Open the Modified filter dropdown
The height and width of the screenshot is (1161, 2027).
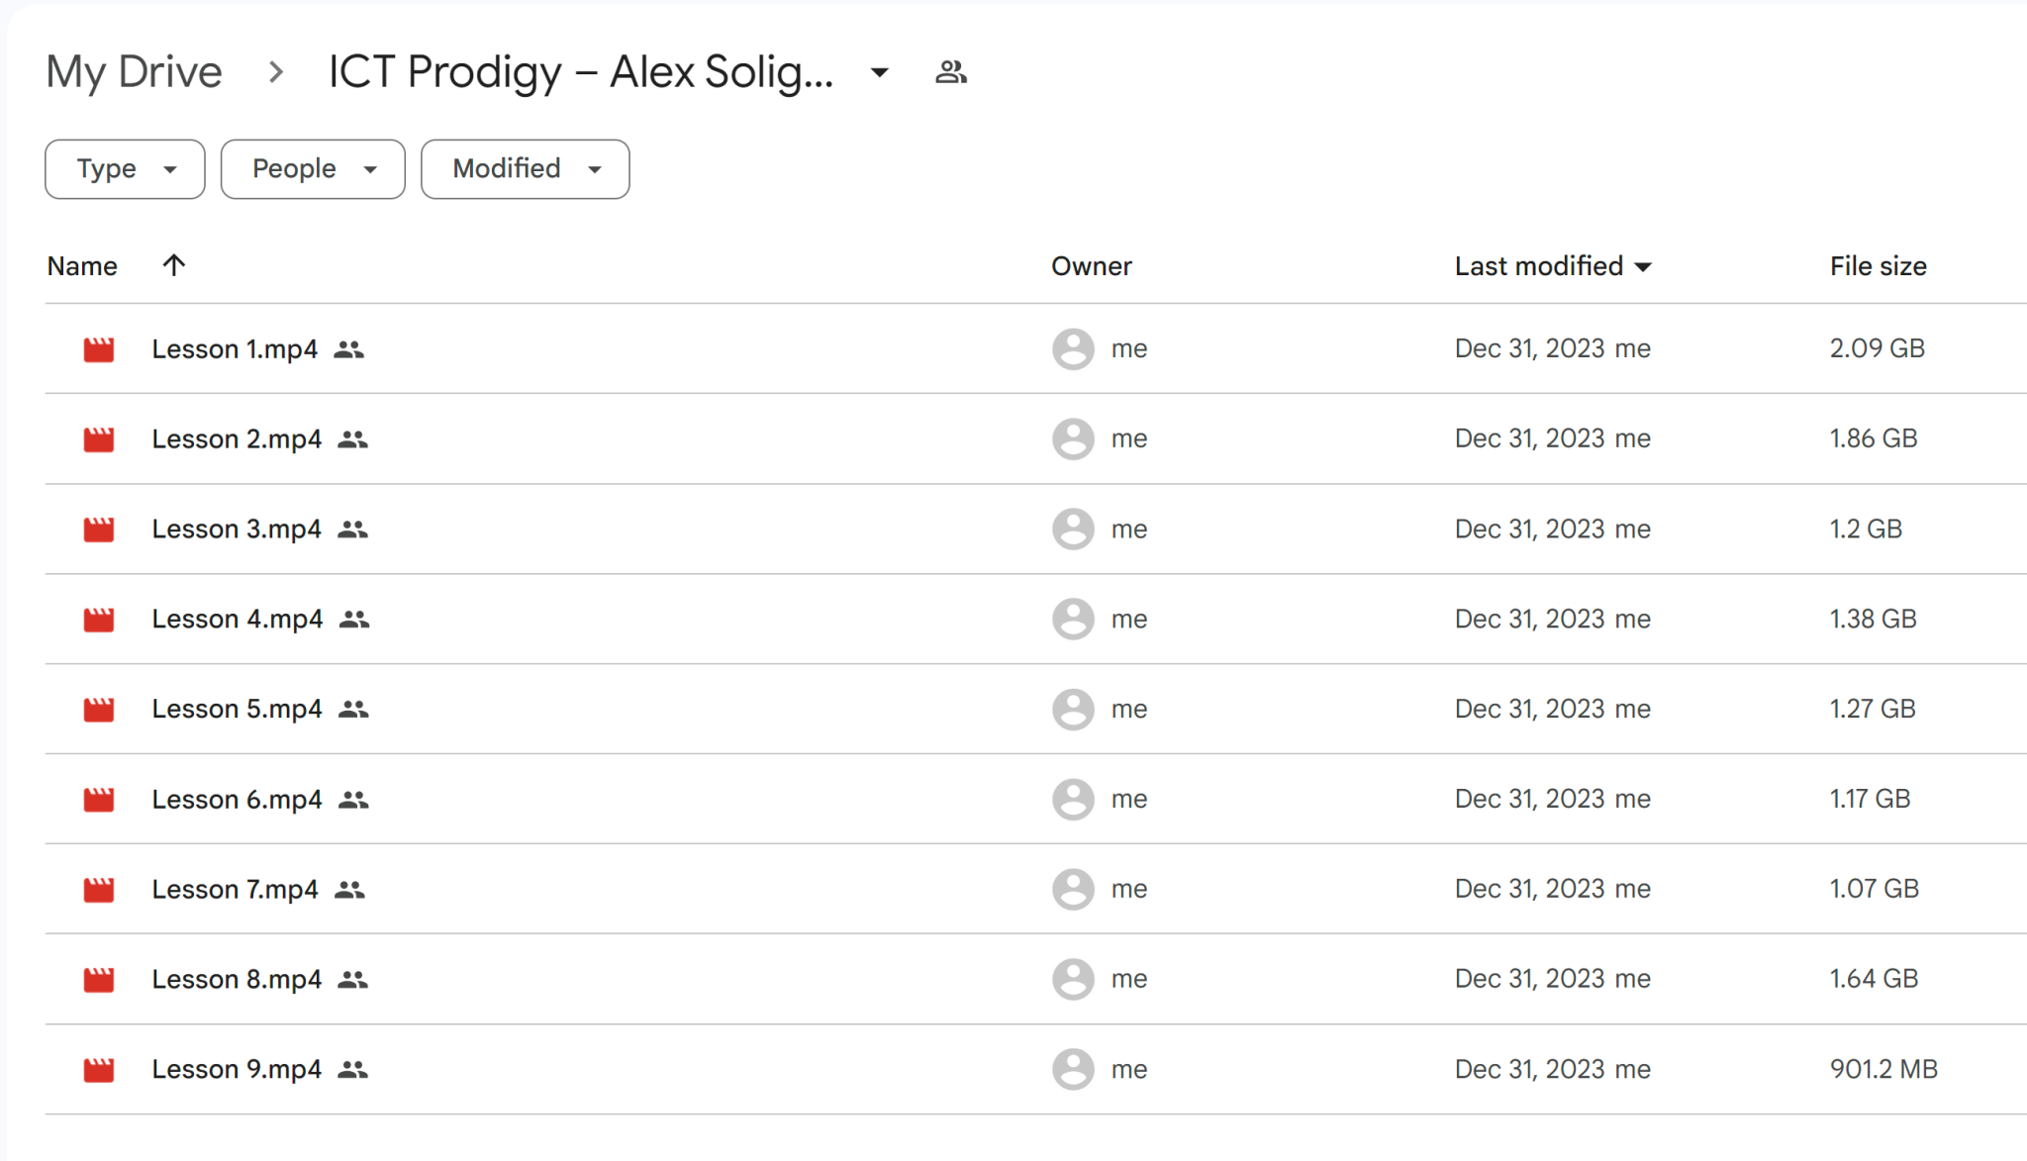pyautogui.click(x=525, y=168)
